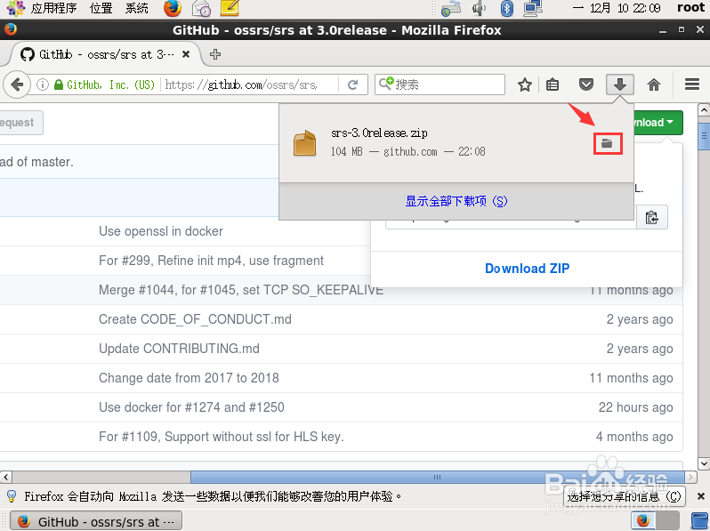Image resolution: width=710 pixels, height=531 pixels.
Task: Show bookmarks list icon
Action: coord(553,84)
